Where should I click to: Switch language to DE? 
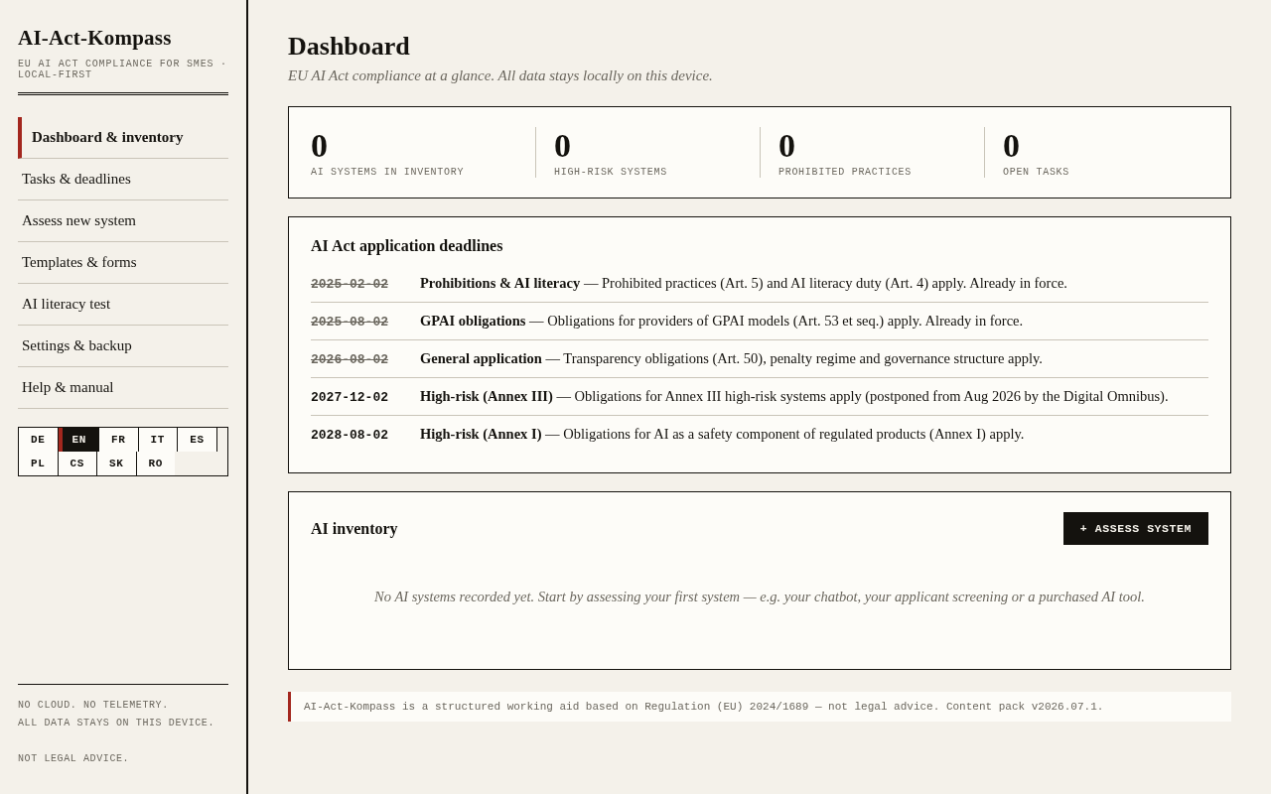click(38, 440)
